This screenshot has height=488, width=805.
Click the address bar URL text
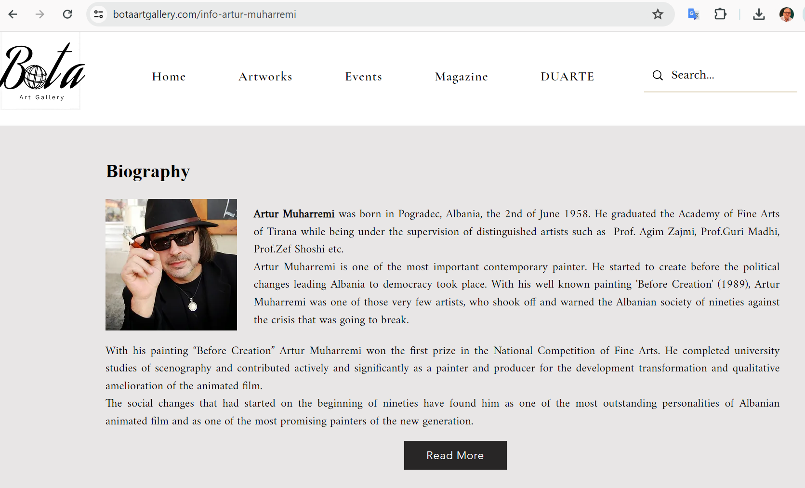pyautogui.click(x=205, y=14)
